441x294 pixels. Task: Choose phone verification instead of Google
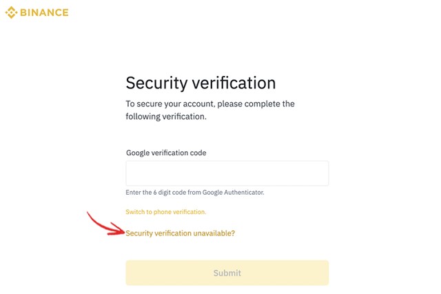pyautogui.click(x=165, y=212)
